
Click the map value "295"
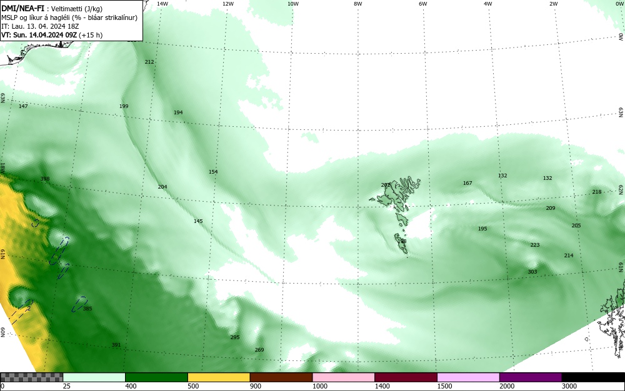[x=235, y=337]
